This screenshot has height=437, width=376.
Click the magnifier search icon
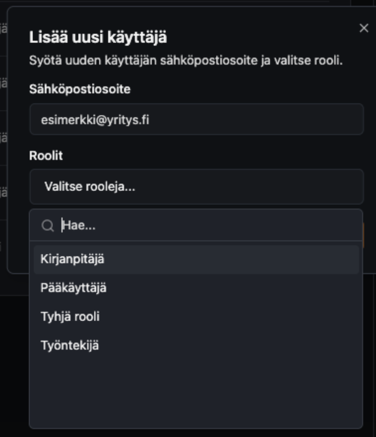click(48, 226)
